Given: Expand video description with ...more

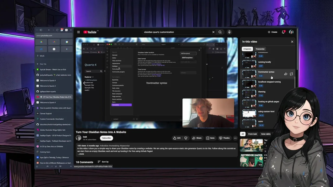Looking at the screenshot, I should coord(81,154).
